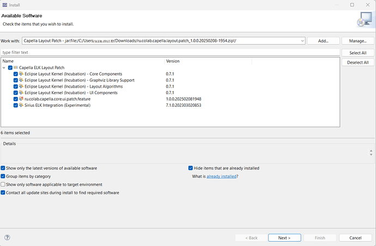376x246 pixels.
Task: Click the Core Components feature icon
Action: 21,74
